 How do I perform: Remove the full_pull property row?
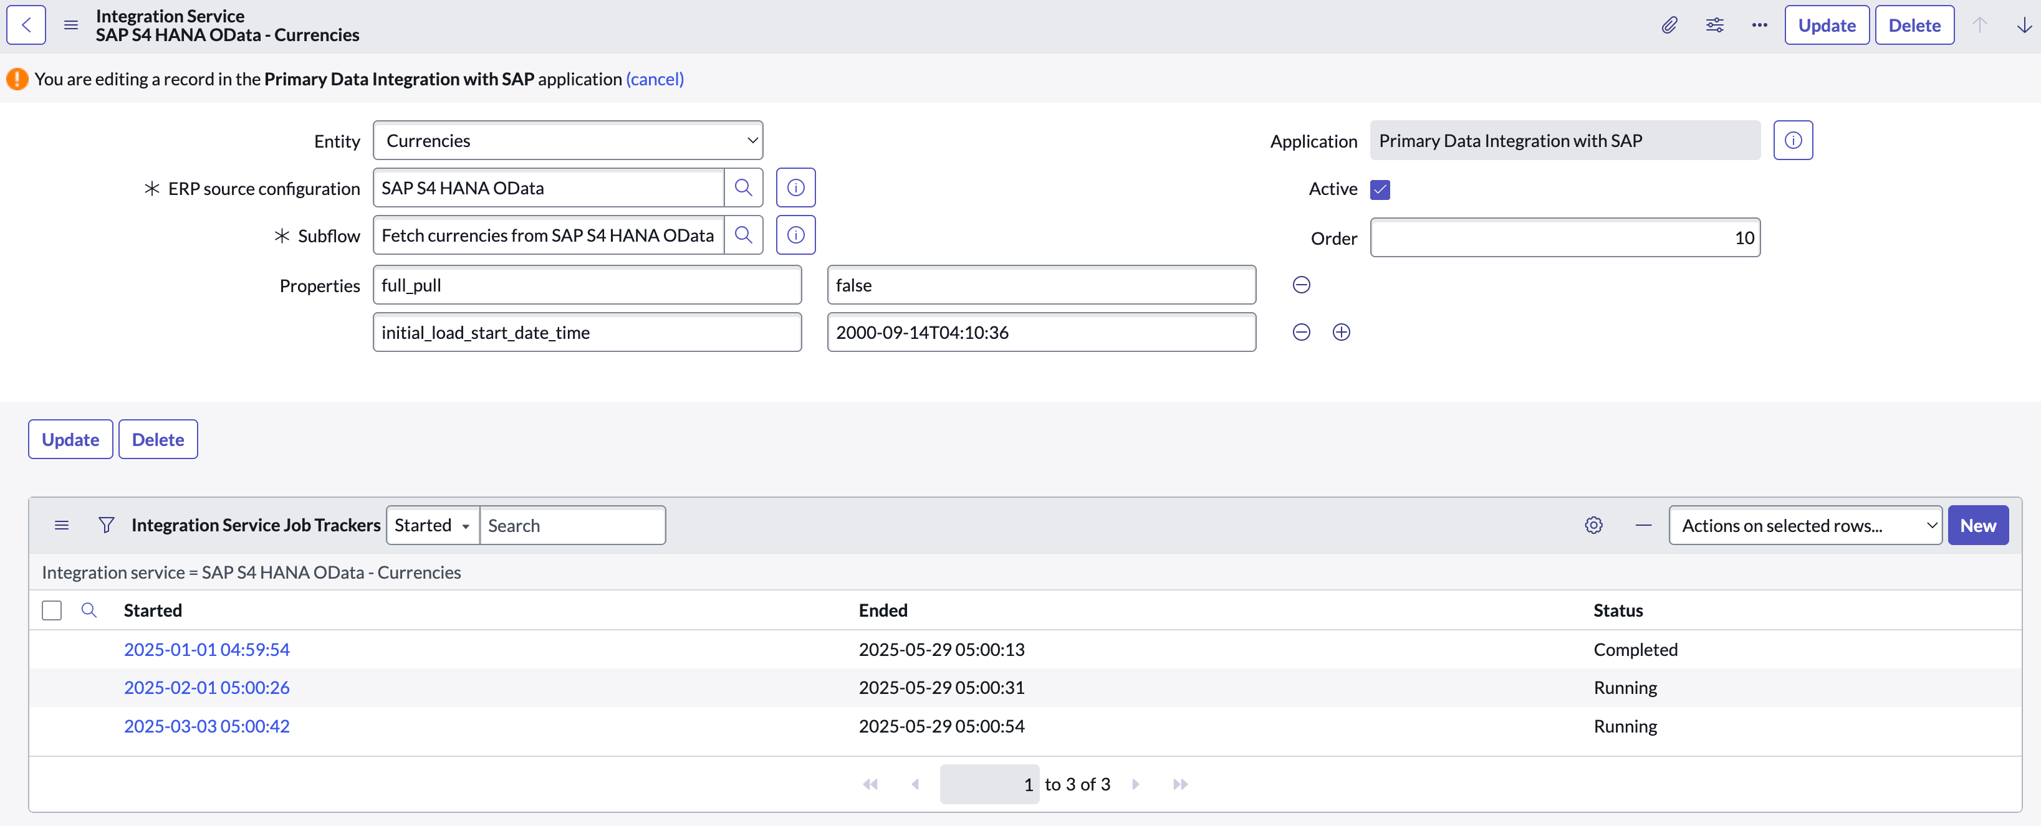pos(1301,285)
